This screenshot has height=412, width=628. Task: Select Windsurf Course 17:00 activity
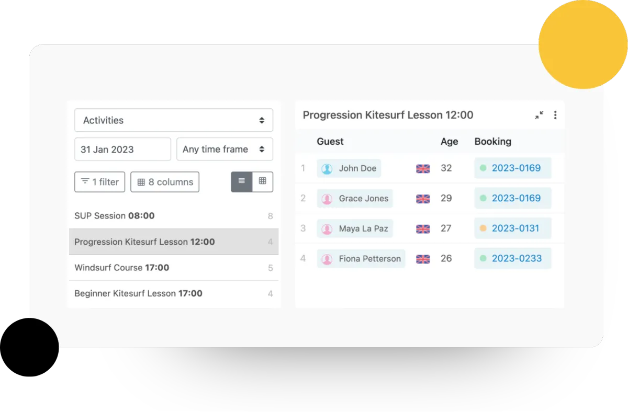174,268
